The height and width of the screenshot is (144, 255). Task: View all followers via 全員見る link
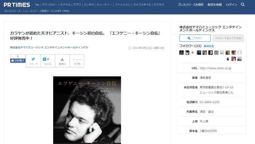pos(209,46)
